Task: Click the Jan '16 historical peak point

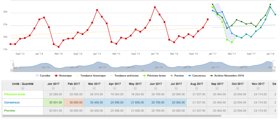Action: 155,7
